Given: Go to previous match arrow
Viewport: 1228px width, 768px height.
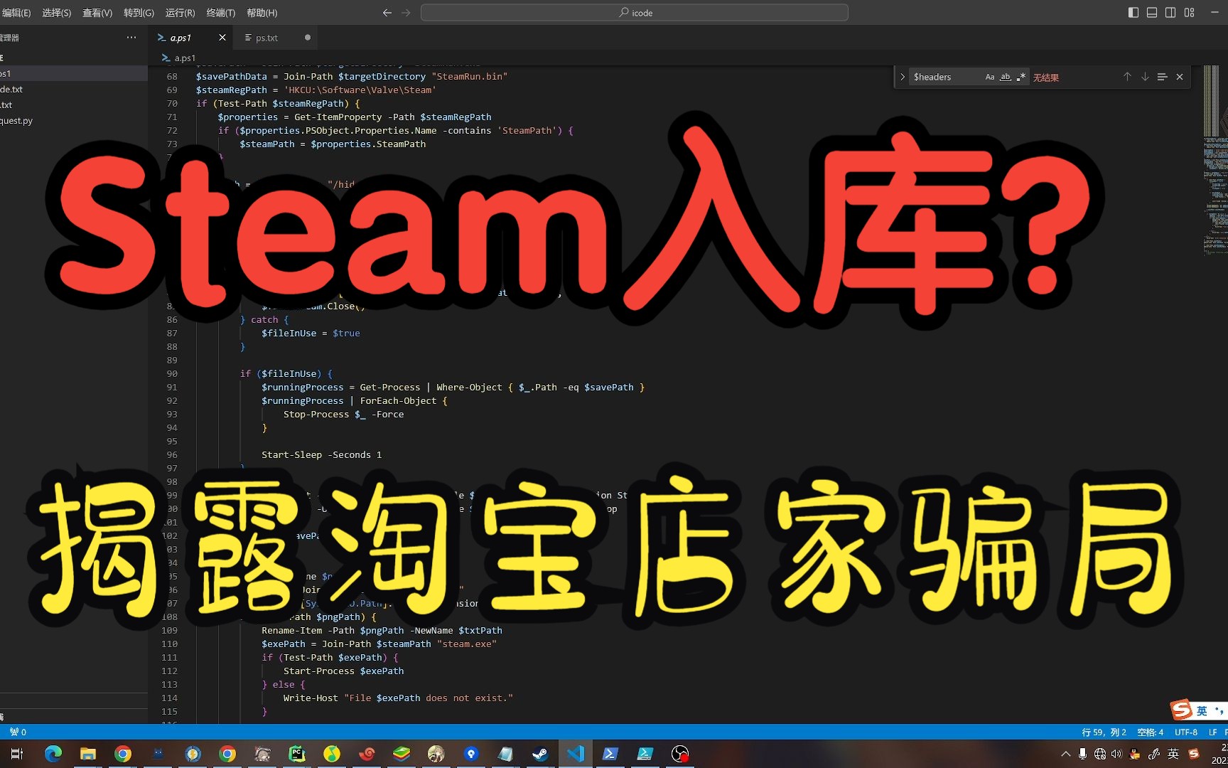Looking at the screenshot, I should [1127, 77].
